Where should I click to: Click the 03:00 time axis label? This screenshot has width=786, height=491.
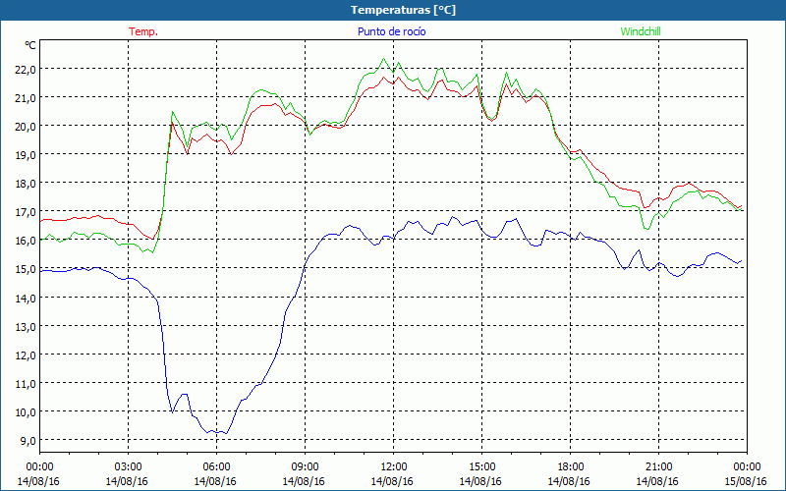tap(128, 467)
